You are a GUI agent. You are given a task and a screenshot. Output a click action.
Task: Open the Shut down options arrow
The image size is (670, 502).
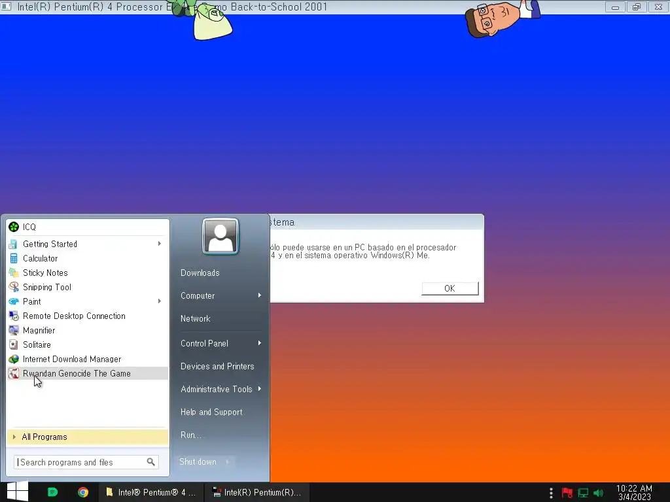click(x=228, y=462)
